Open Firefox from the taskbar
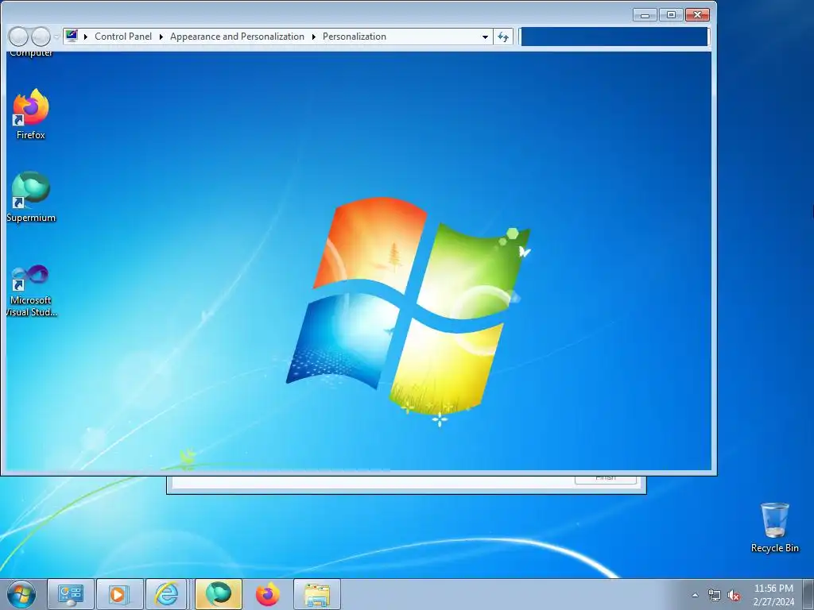The height and width of the screenshot is (610, 814). [267, 594]
